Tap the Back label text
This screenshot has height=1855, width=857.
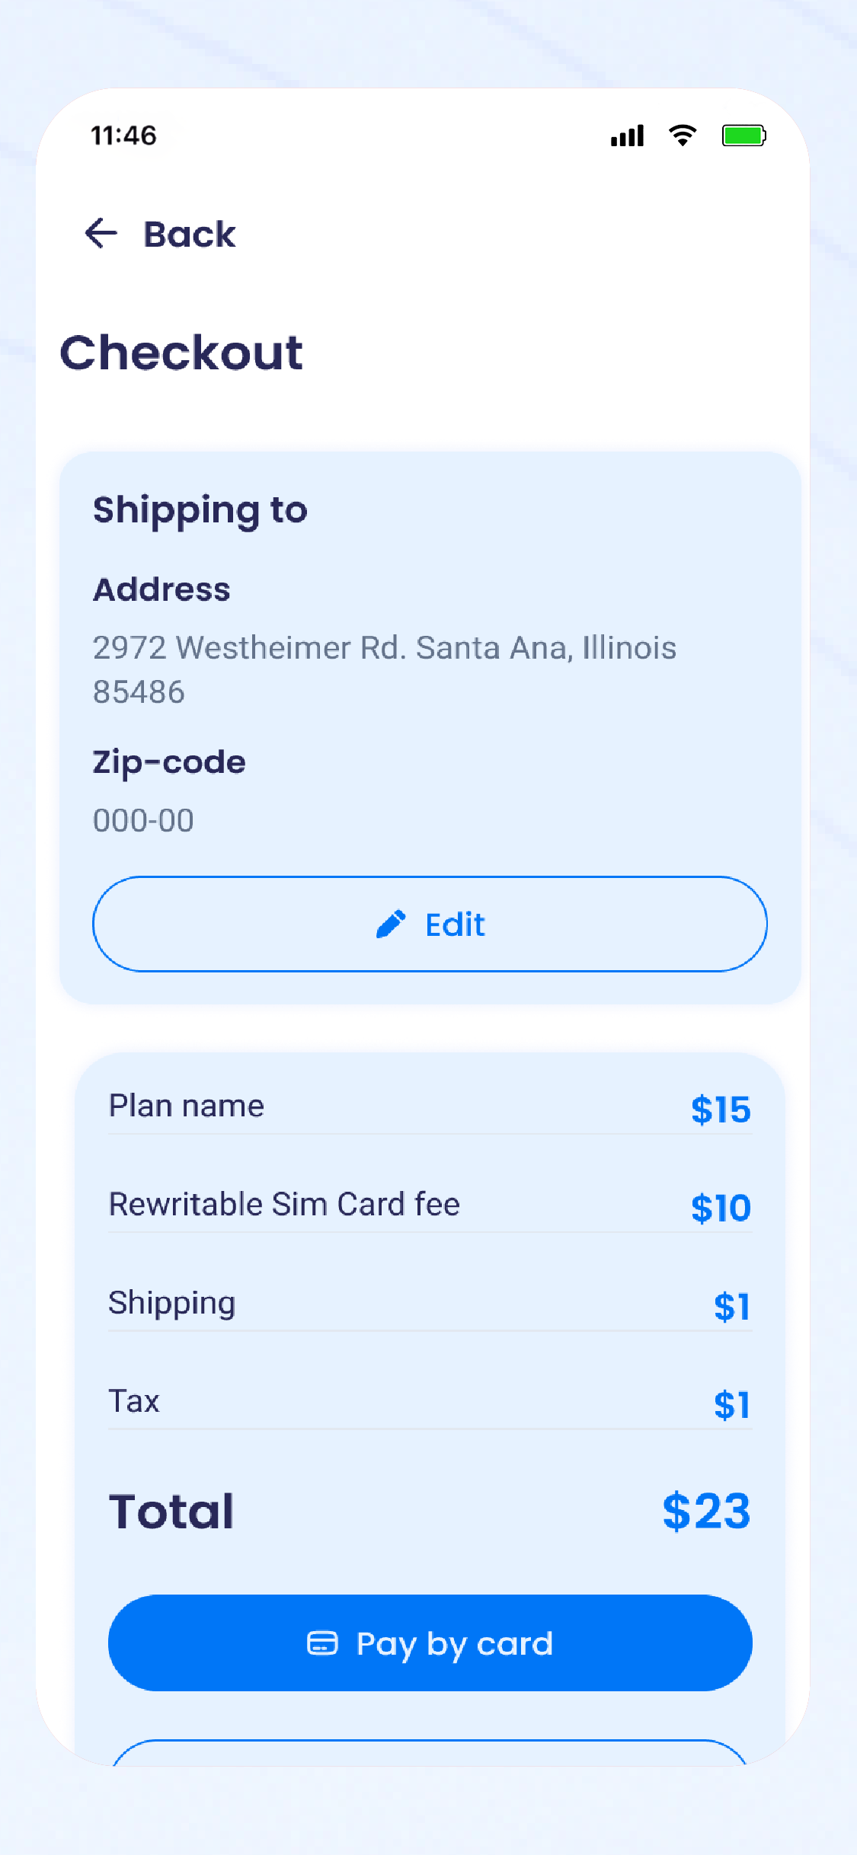pos(190,235)
